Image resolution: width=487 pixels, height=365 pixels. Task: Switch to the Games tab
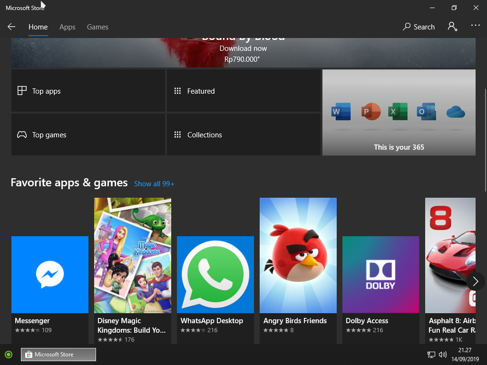coord(97,27)
